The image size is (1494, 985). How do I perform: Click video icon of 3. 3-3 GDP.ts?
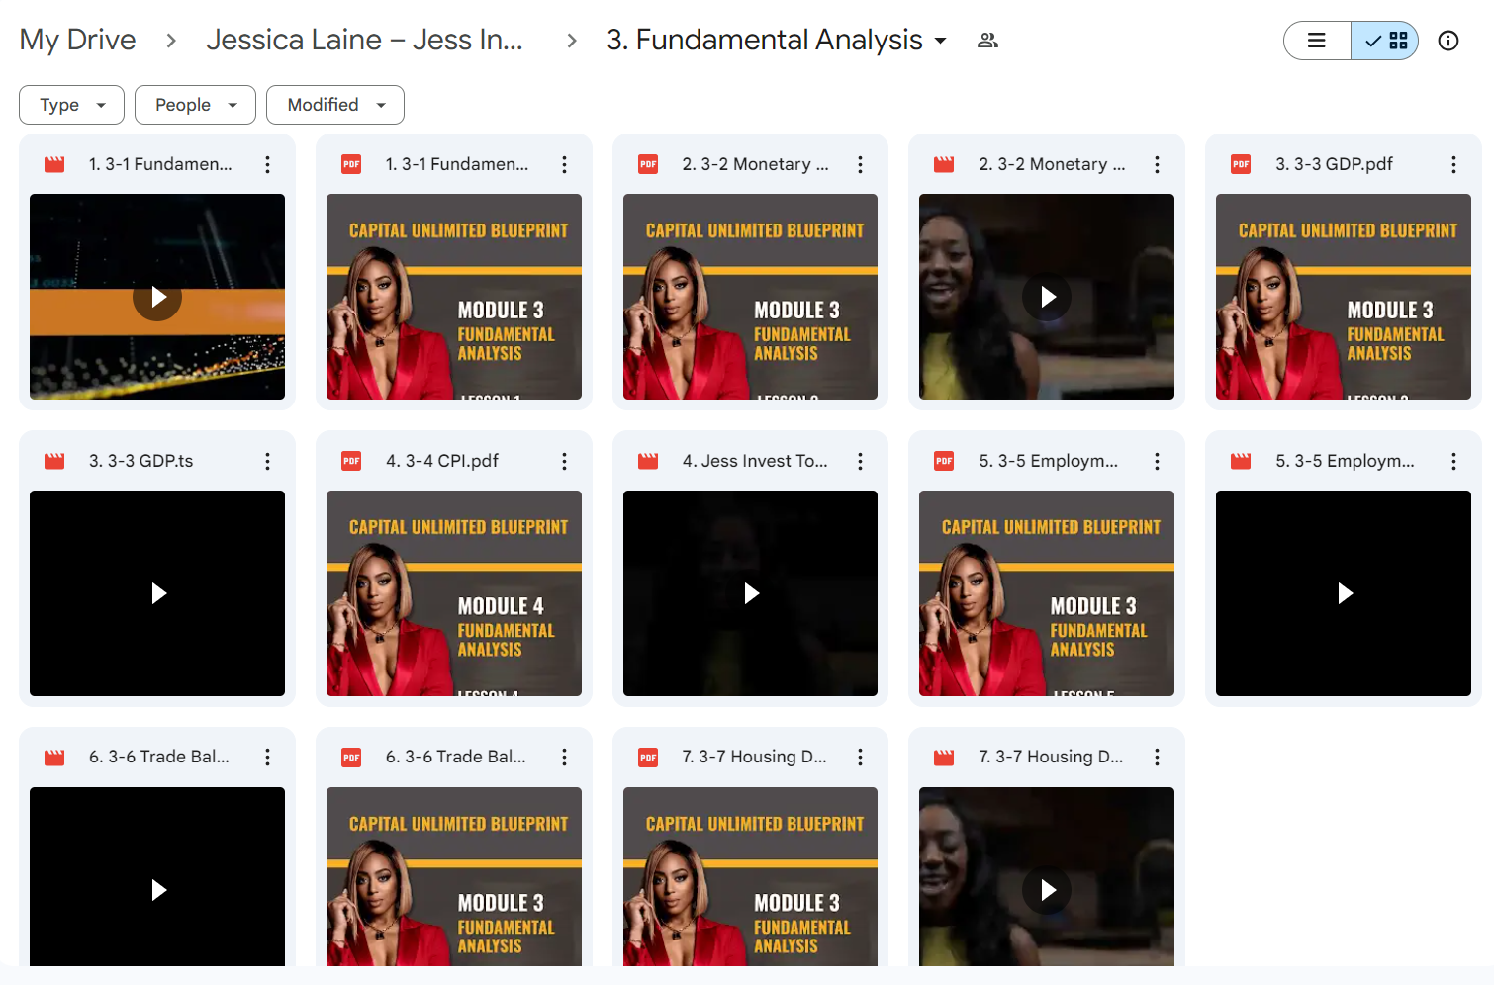pyautogui.click(x=54, y=461)
